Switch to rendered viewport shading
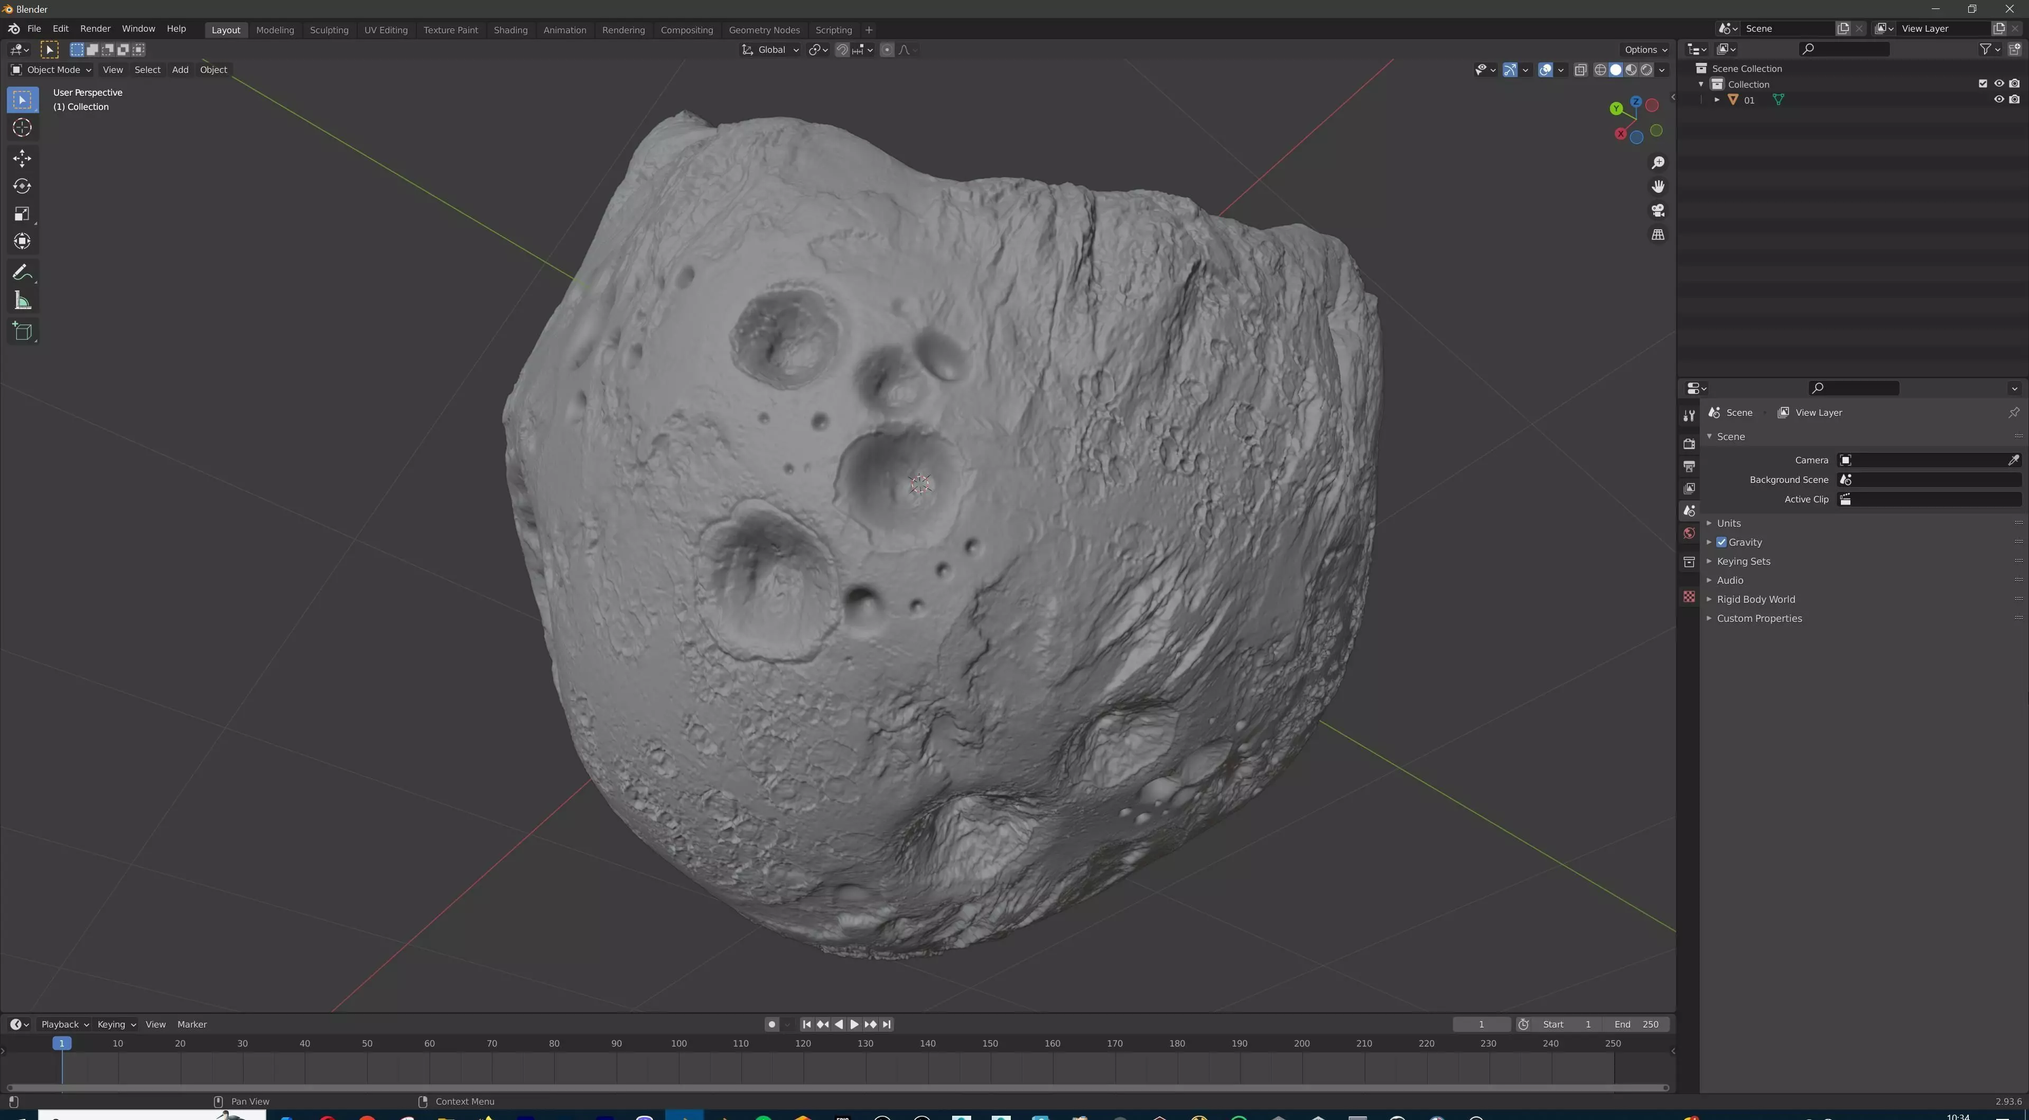The image size is (2029, 1120). [1646, 70]
